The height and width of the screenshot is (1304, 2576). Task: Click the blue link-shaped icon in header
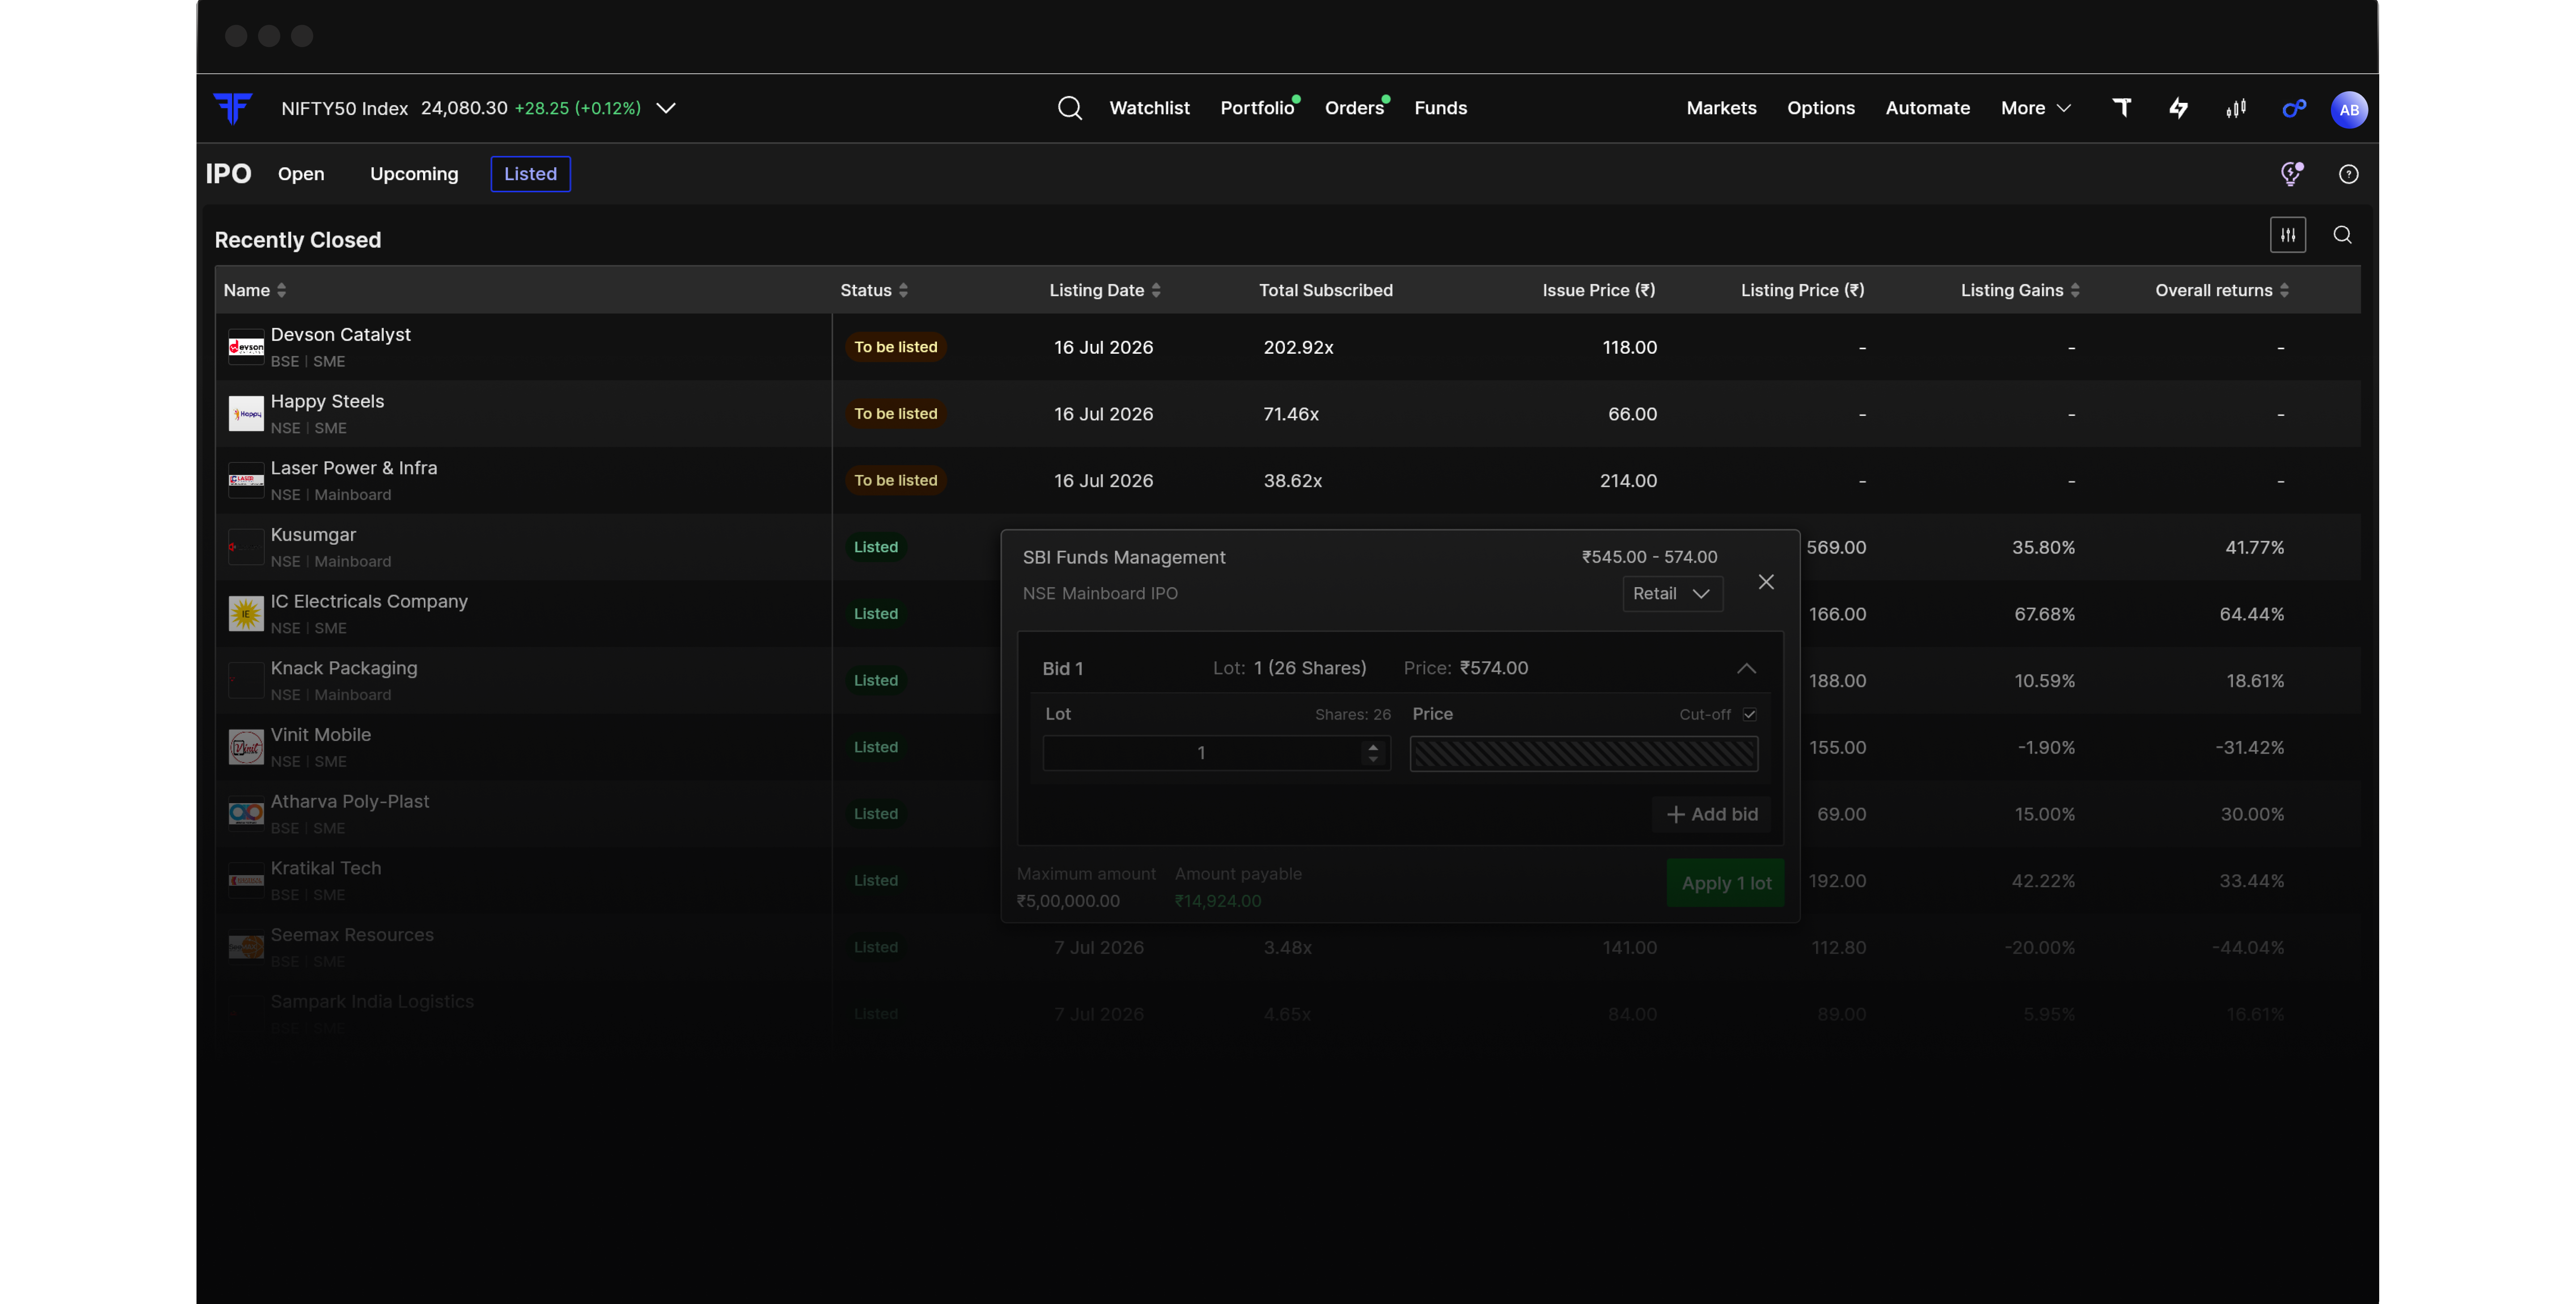(x=2294, y=108)
